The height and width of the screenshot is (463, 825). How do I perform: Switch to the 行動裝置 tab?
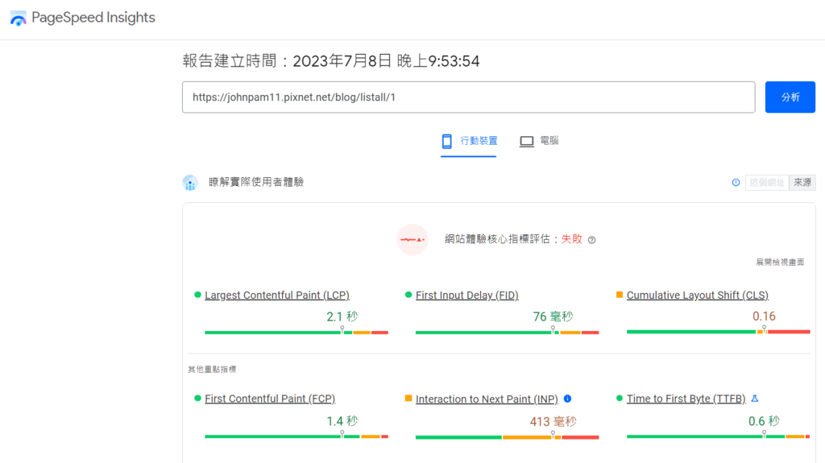pos(469,141)
